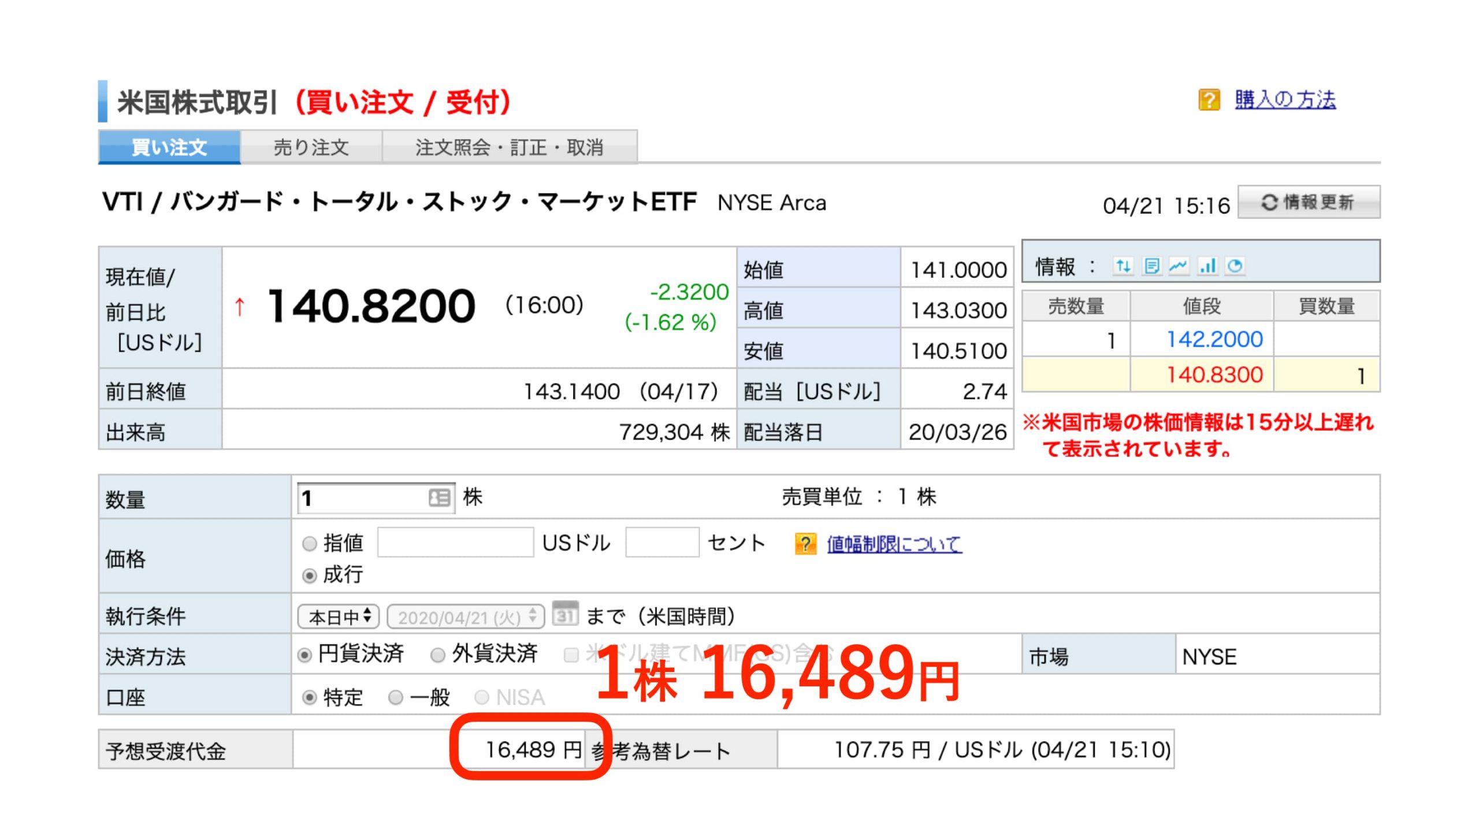The height and width of the screenshot is (825, 1479).
Task: Click the bid price 140.8300
Action: (x=1214, y=375)
